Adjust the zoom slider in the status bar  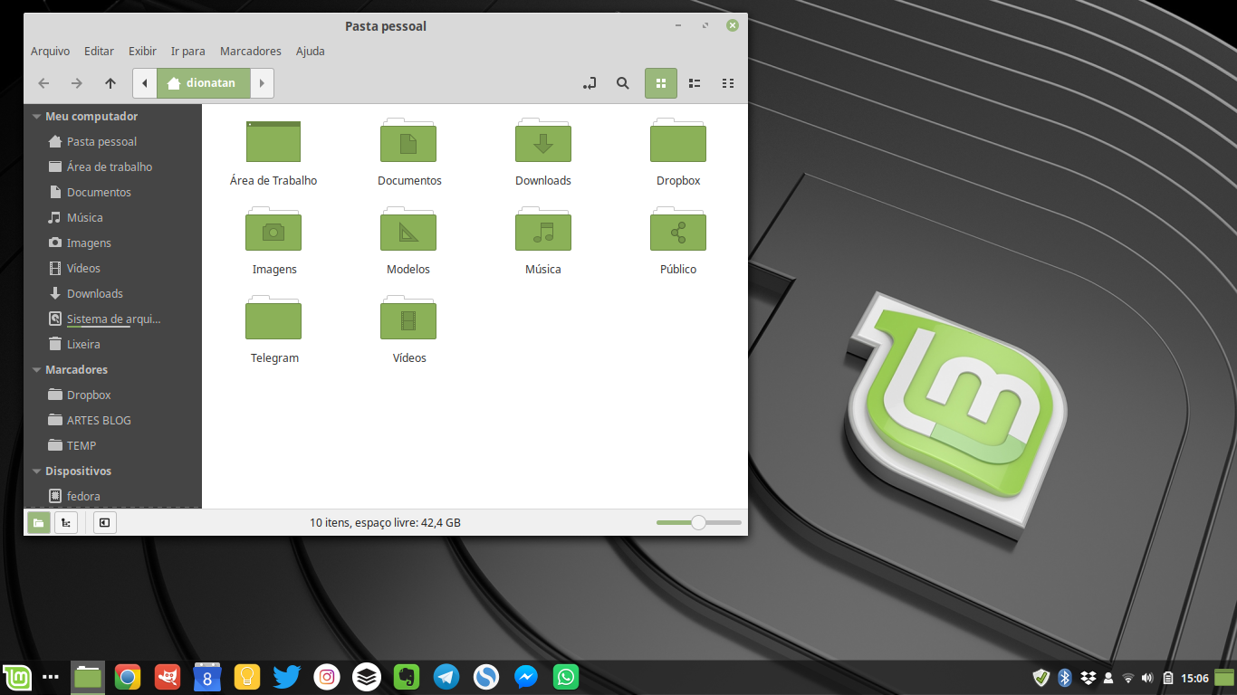point(697,522)
